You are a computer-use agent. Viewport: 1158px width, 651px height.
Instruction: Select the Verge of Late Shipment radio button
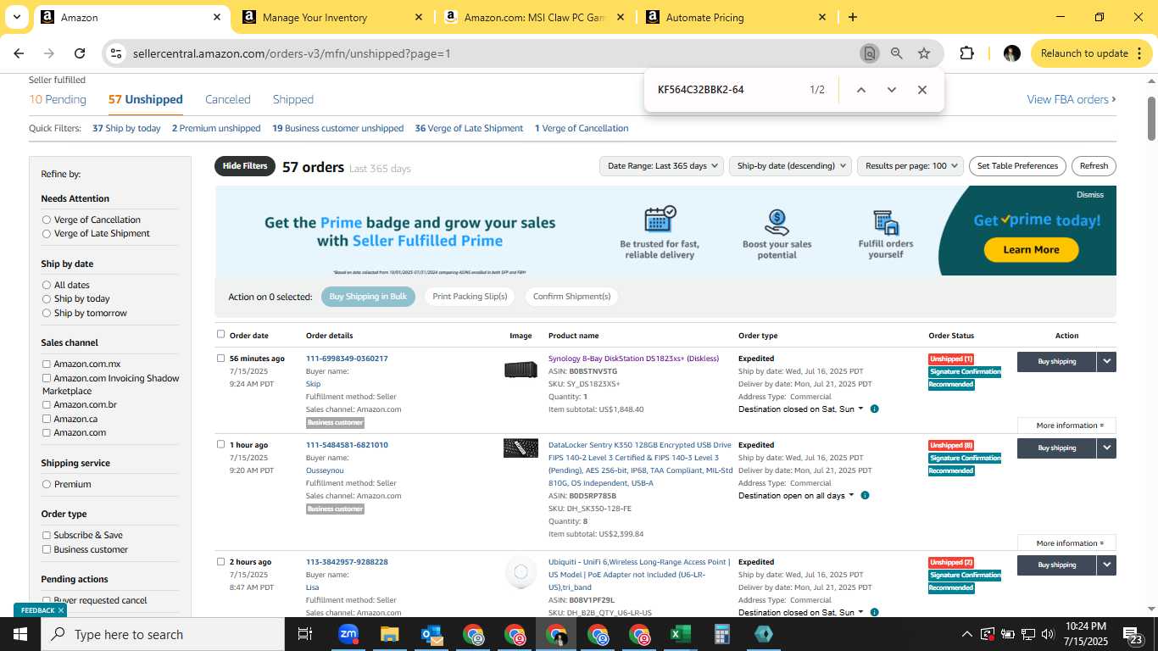tap(47, 233)
